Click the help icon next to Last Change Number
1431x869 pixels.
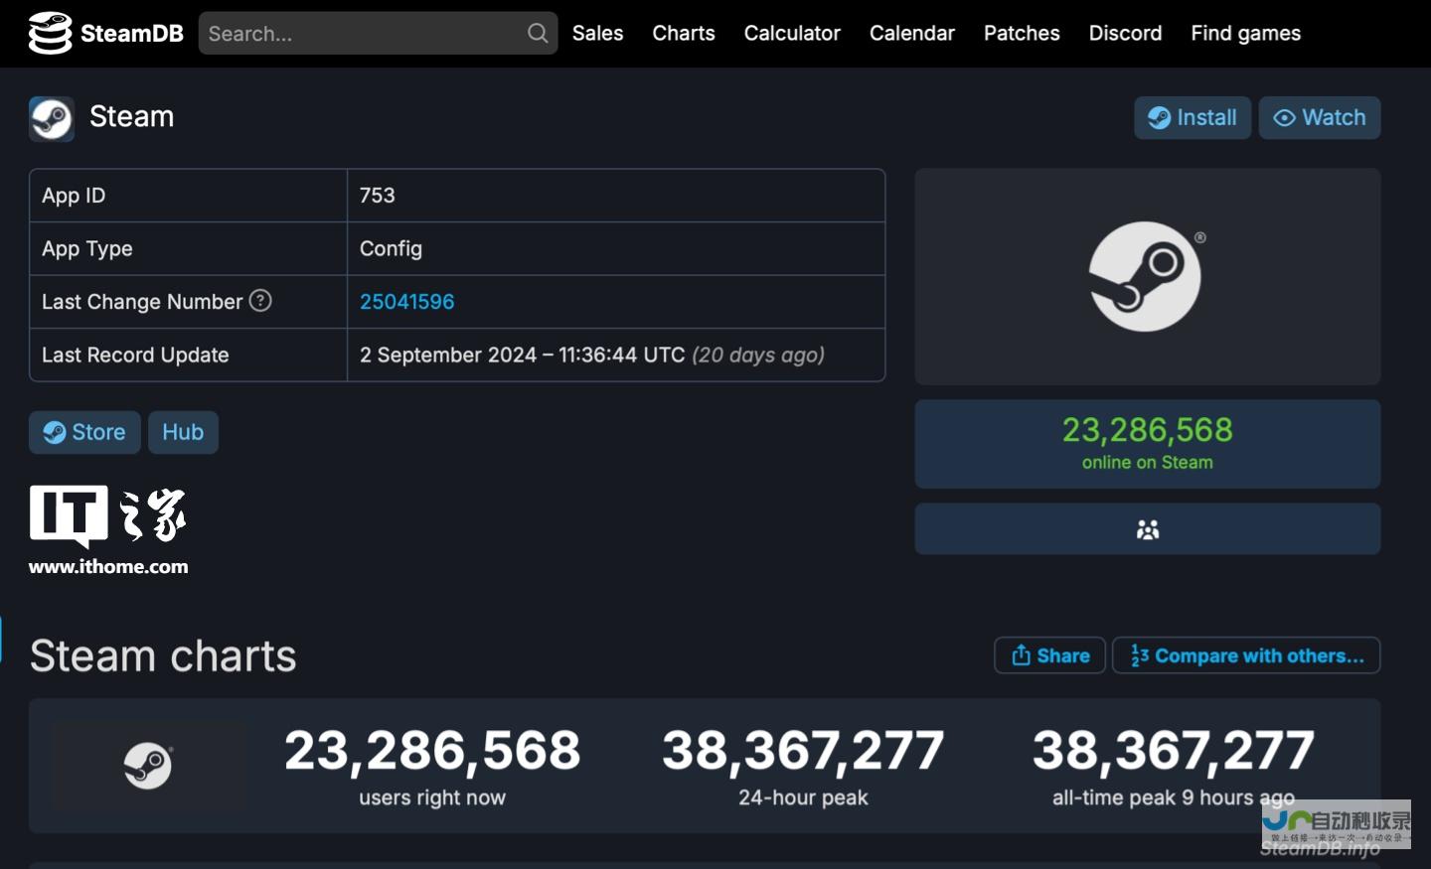click(260, 300)
